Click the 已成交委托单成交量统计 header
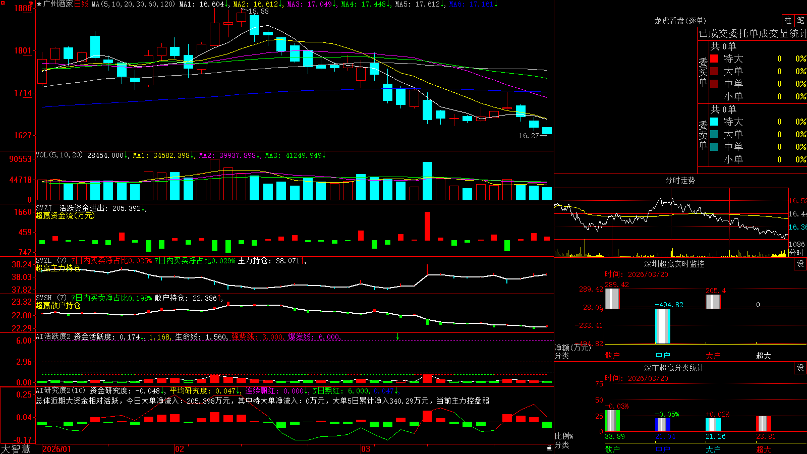Viewport: 807px width, 454px height. point(753,33)
